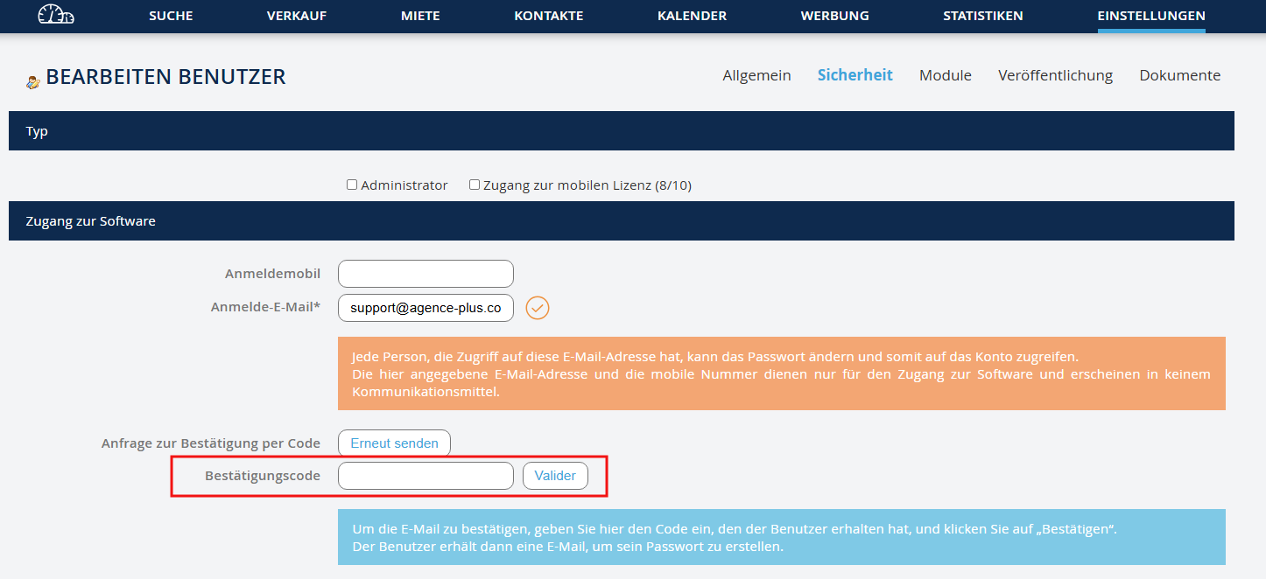Screen dimensions: 1266x579
Task: Toggle Zugang zur mobilen Lizenz checkbox
Action: pyautogui.click(x=475, y=185)
